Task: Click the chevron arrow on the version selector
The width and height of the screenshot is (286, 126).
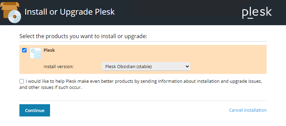Action: coord(187,66)
